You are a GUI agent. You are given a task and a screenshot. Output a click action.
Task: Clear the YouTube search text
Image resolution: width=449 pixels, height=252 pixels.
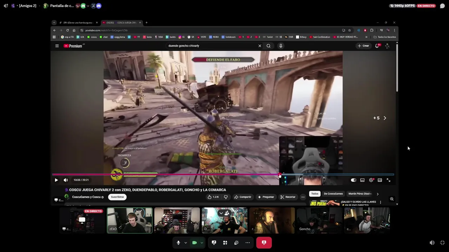click(x=260, y=46)
